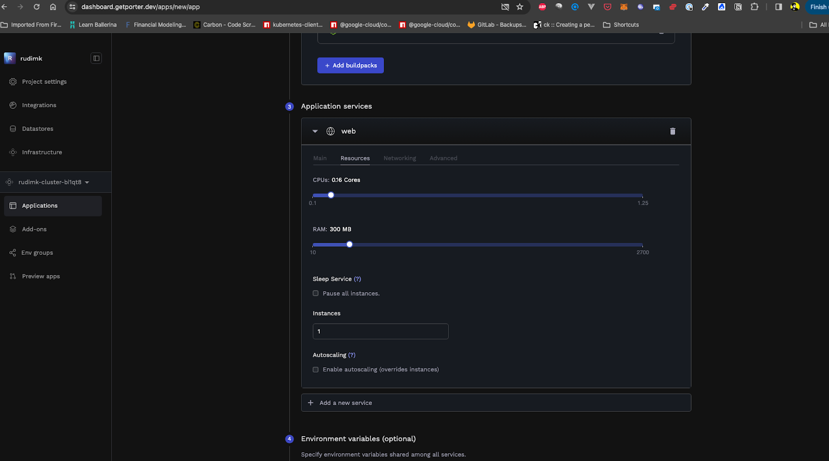
Task: Click Applications icon in sidebar
Action: [13, 206]
